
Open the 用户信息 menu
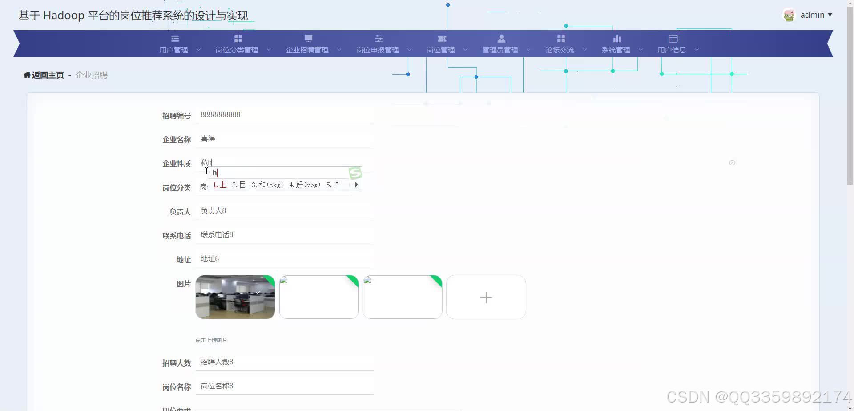click(x=672, y=50)
